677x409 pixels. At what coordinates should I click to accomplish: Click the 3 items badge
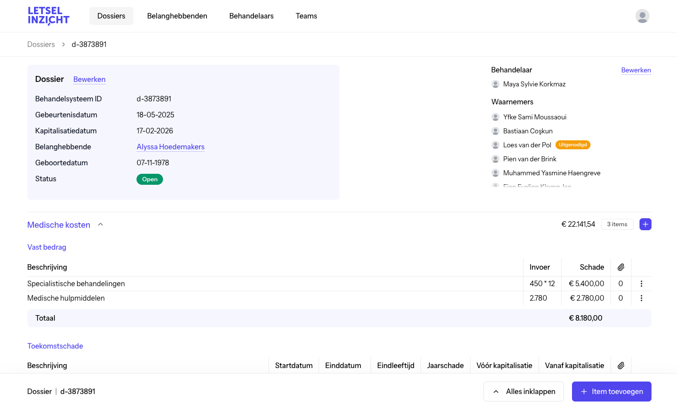coord(617,224)
